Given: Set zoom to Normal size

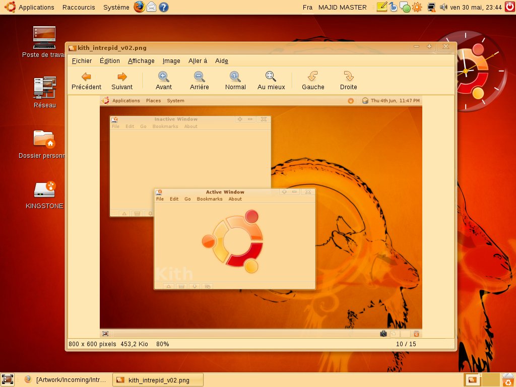Looking at the screenshot, I should tap(235, 81).
